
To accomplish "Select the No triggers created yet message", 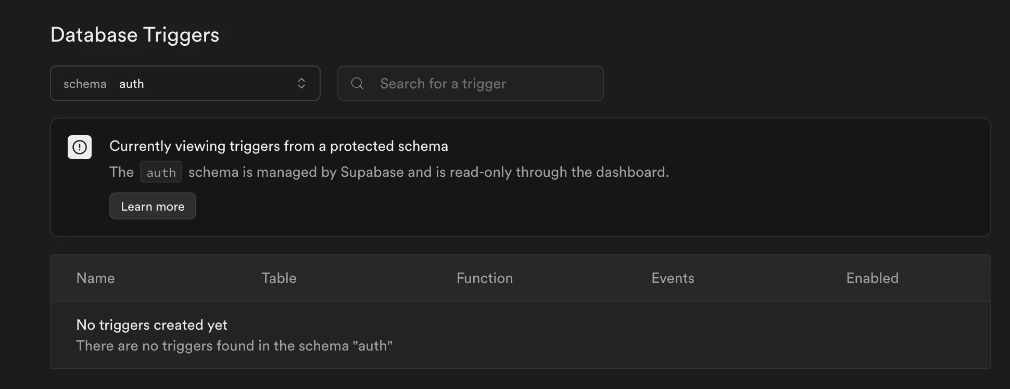I will (x=151, y=325).
